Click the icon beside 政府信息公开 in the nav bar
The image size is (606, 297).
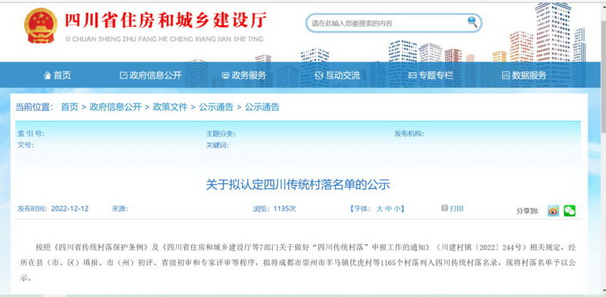click(x=123, y=75)
